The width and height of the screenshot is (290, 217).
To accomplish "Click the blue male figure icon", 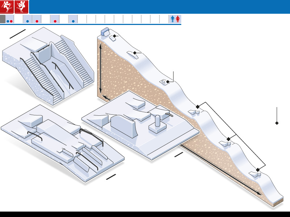I will pyautogui.click(x=173, y=19).
